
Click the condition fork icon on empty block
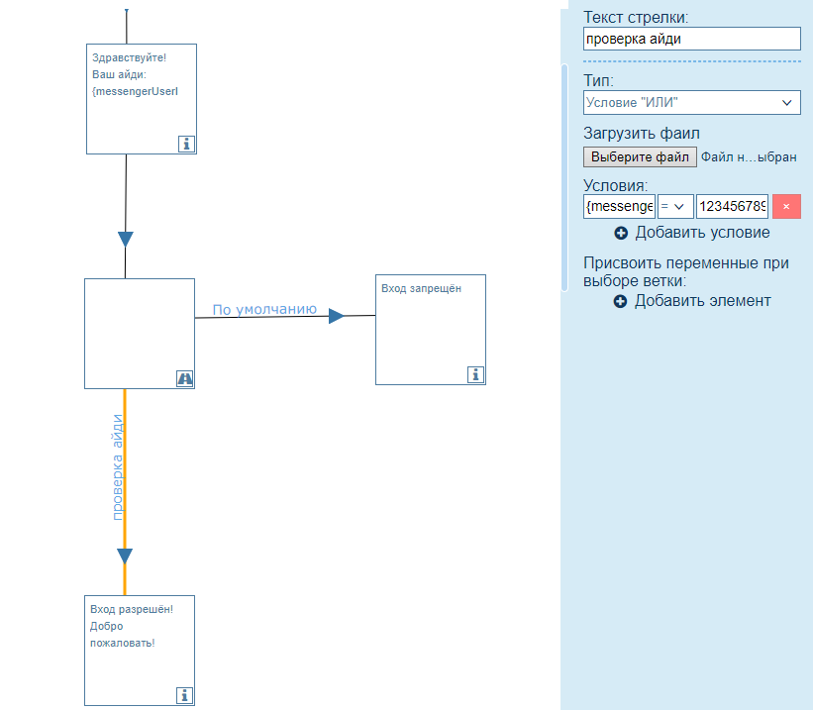click(184, 378)
